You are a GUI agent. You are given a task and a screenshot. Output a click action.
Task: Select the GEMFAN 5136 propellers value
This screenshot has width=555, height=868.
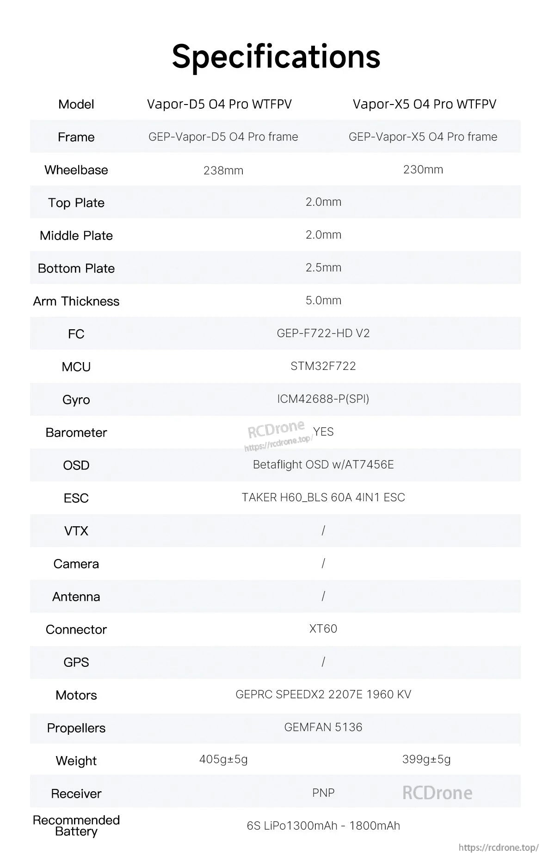[x=323, y=727]
